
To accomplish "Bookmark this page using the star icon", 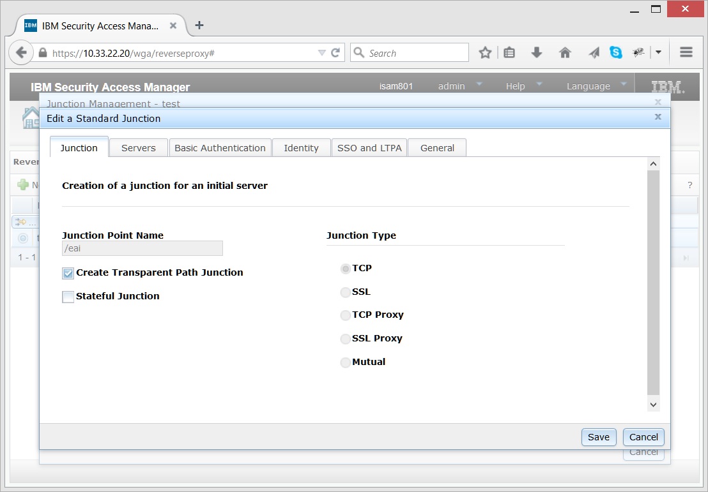I will tap(485, 52).
